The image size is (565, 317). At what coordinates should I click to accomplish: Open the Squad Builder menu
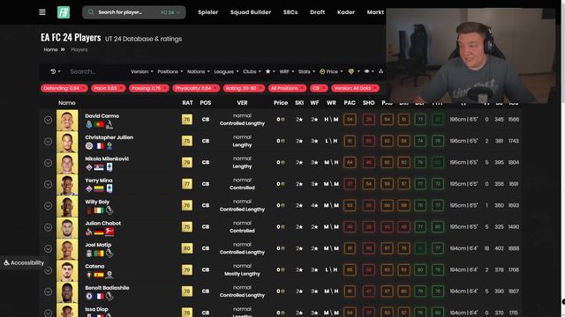pyautogui.click(x=251, y=12)
